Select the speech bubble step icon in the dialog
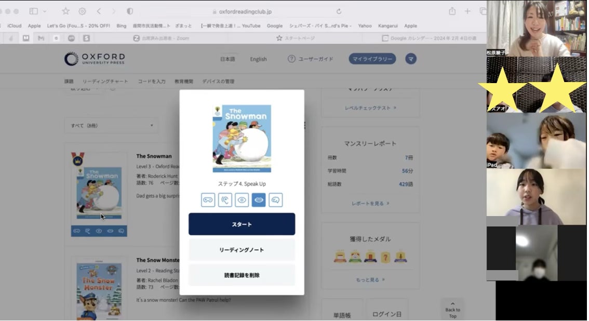589x321 pixels. click(x=275, y=200)
